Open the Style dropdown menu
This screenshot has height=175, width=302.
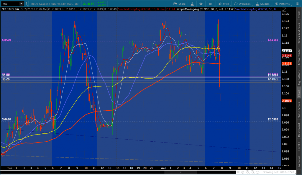pyautogui.click(x=224, y=4)
